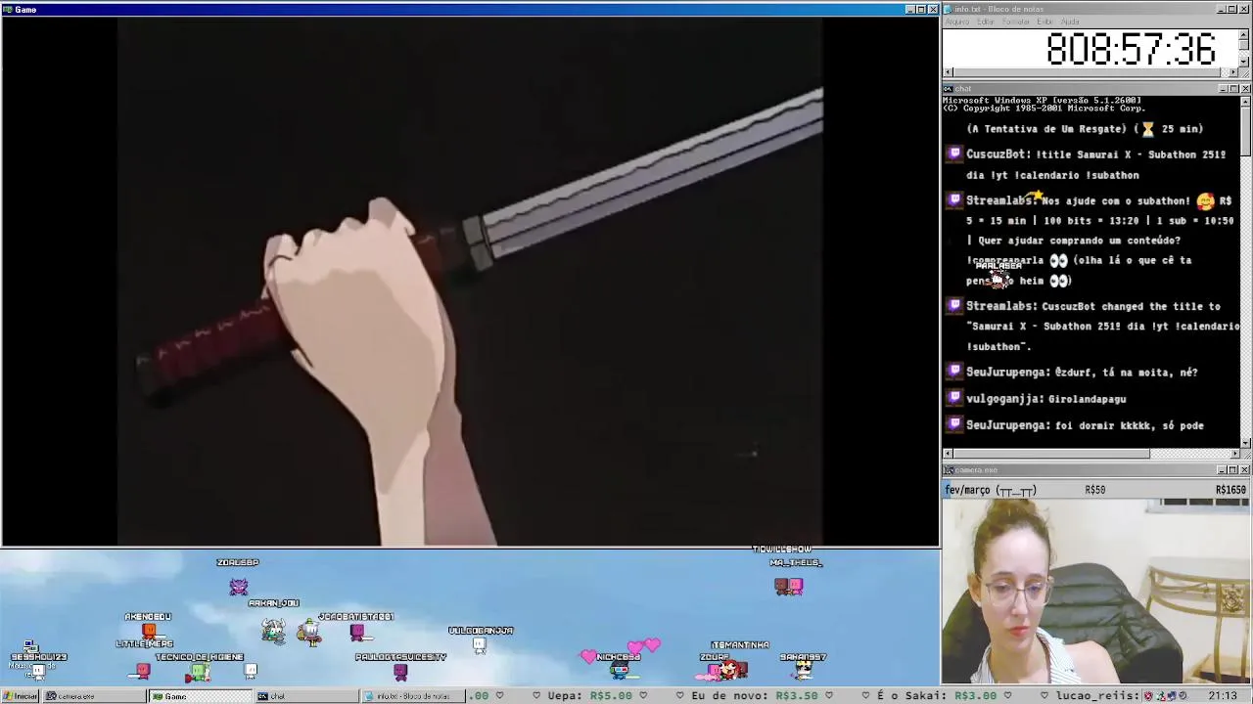Image resolution: width=1253 pixels, height=704 pixels.
Task: Click the CuscuzBot username in chat
Action: pos(998,154)
